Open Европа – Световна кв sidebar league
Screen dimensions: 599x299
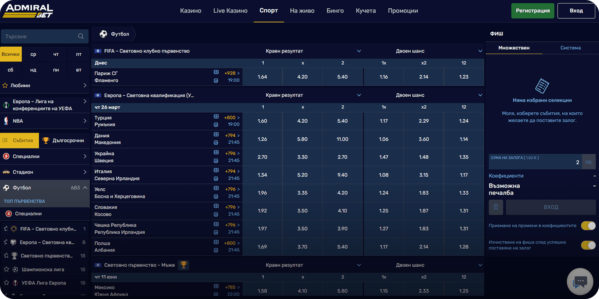tap(45, 242)
